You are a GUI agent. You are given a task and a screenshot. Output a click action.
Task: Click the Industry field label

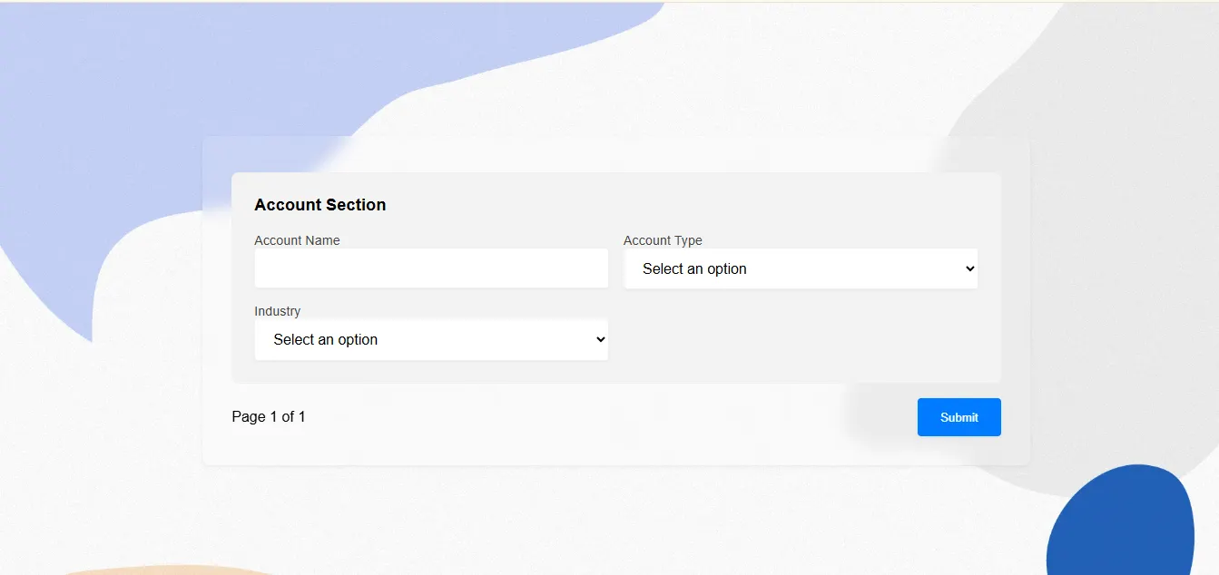tap(277, 311)
